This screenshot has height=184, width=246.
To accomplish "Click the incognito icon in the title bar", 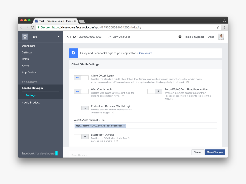I will click(x=225, y=20).
